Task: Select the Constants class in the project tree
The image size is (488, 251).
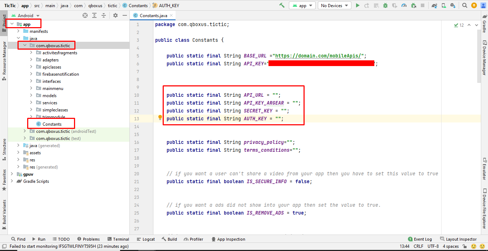Action: point(52,124)
